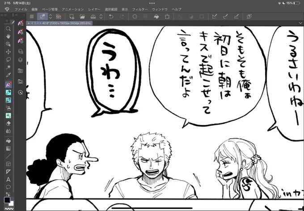Viewport: 304px width, 211px height.
Task: Switch to the イラスト 40 canvas tab
Action: [x=59, y=23]
